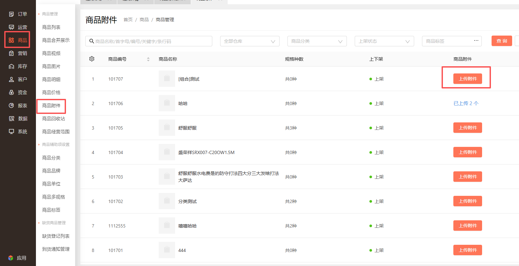Viewport: 519px width, 266px height.
Task: Open the 营销 marketing module icon
Action: (11, 53)
